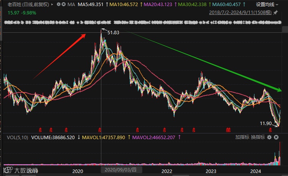Click the MAVOL2:46652.207 readout
Screen dimensions: 288x176
pos(154,137)
